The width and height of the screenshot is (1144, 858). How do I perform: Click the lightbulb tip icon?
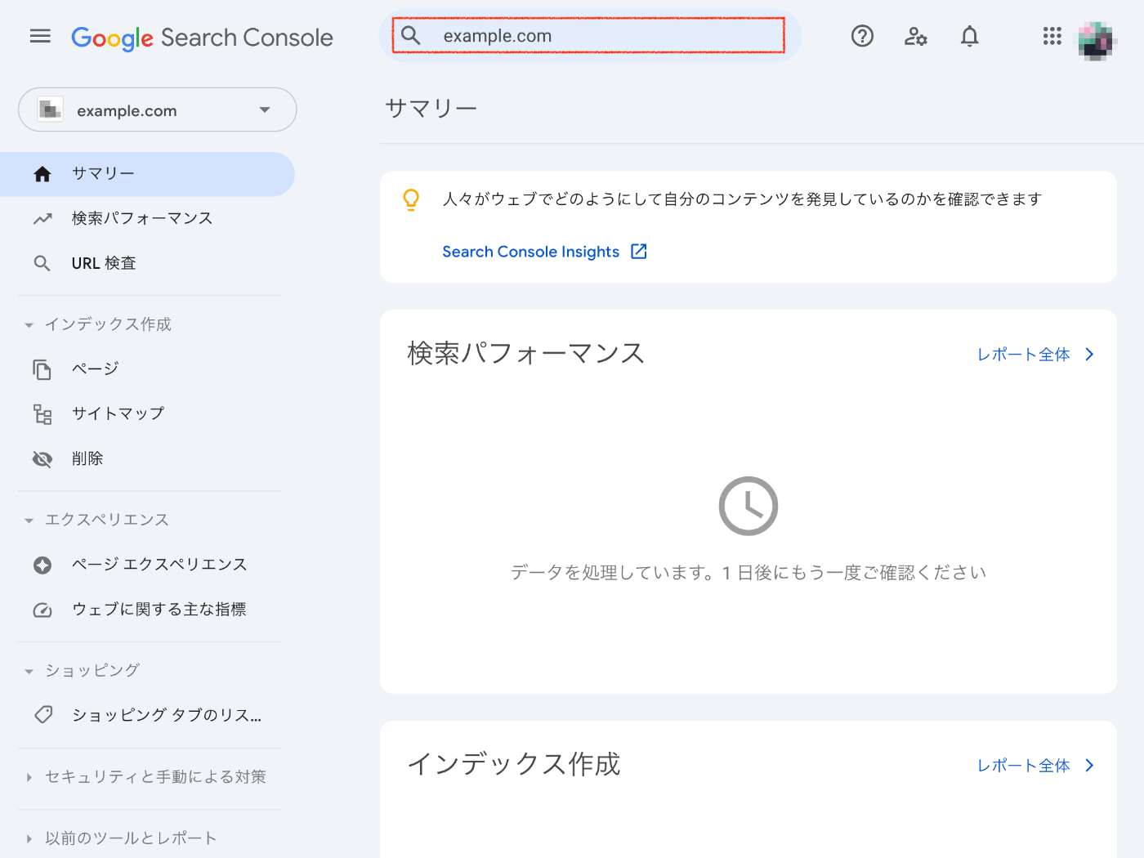tap(411, 200)
